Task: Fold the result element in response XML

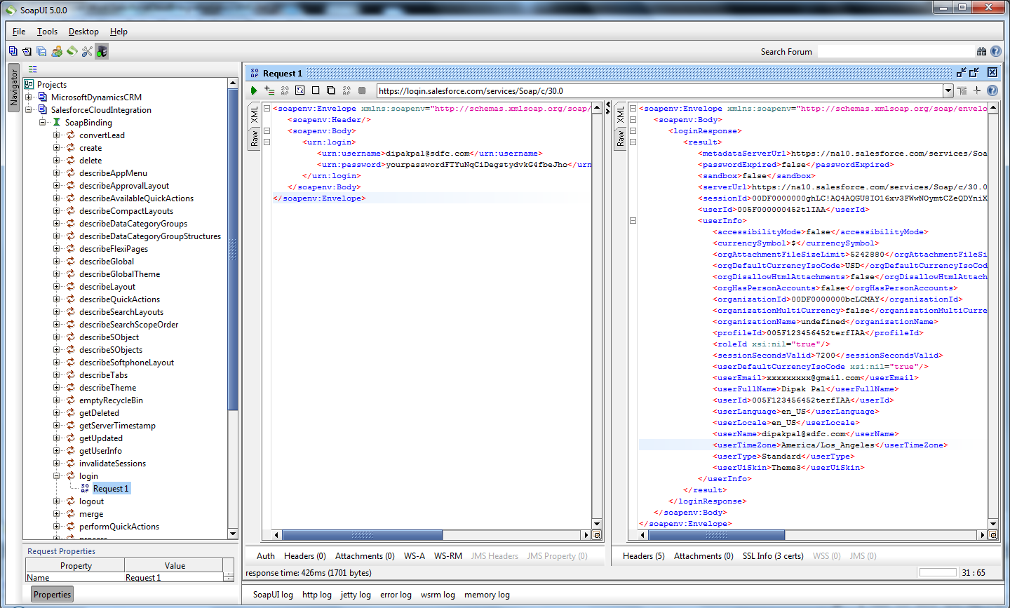Action: coord(633,142)
